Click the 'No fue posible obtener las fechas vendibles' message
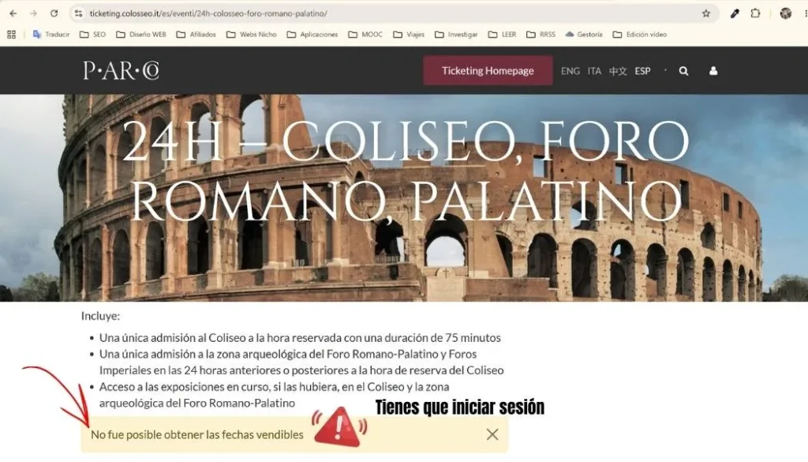808x462 pixels. pos(196,434)
